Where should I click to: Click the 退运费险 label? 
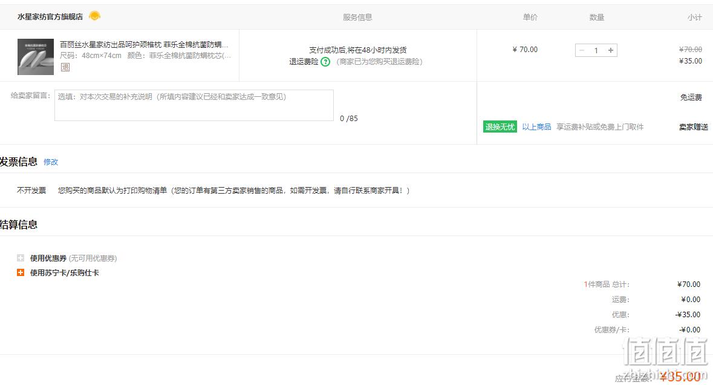pos(304,62)
